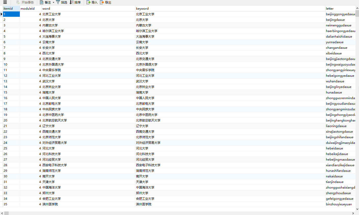359x215 pixels.
Task: Select keyword cell 长安大学
Action: pyautogui.click(x=230, y=48)
